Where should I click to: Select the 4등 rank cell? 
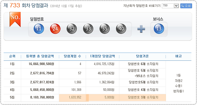point(12,90)
